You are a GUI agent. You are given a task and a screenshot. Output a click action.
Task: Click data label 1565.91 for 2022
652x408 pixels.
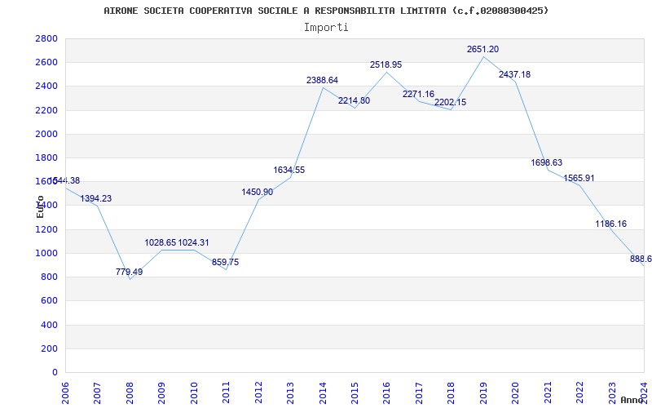point(579,178)
